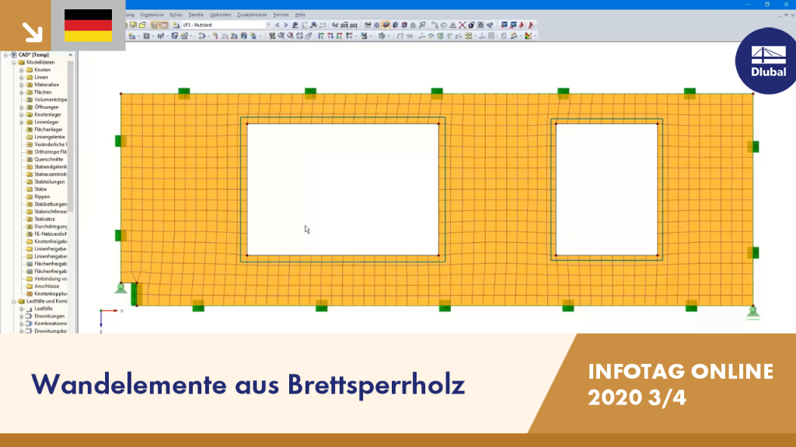
Task: Click the red X delete icon in toolbar
Action: tap(462, 25)
